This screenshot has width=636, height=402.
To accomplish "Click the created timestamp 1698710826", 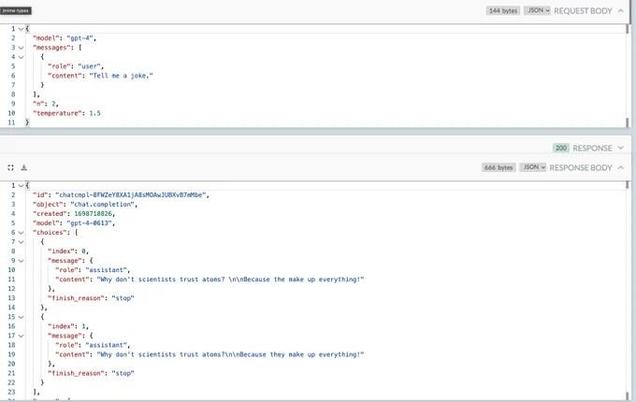I will 93,213.
